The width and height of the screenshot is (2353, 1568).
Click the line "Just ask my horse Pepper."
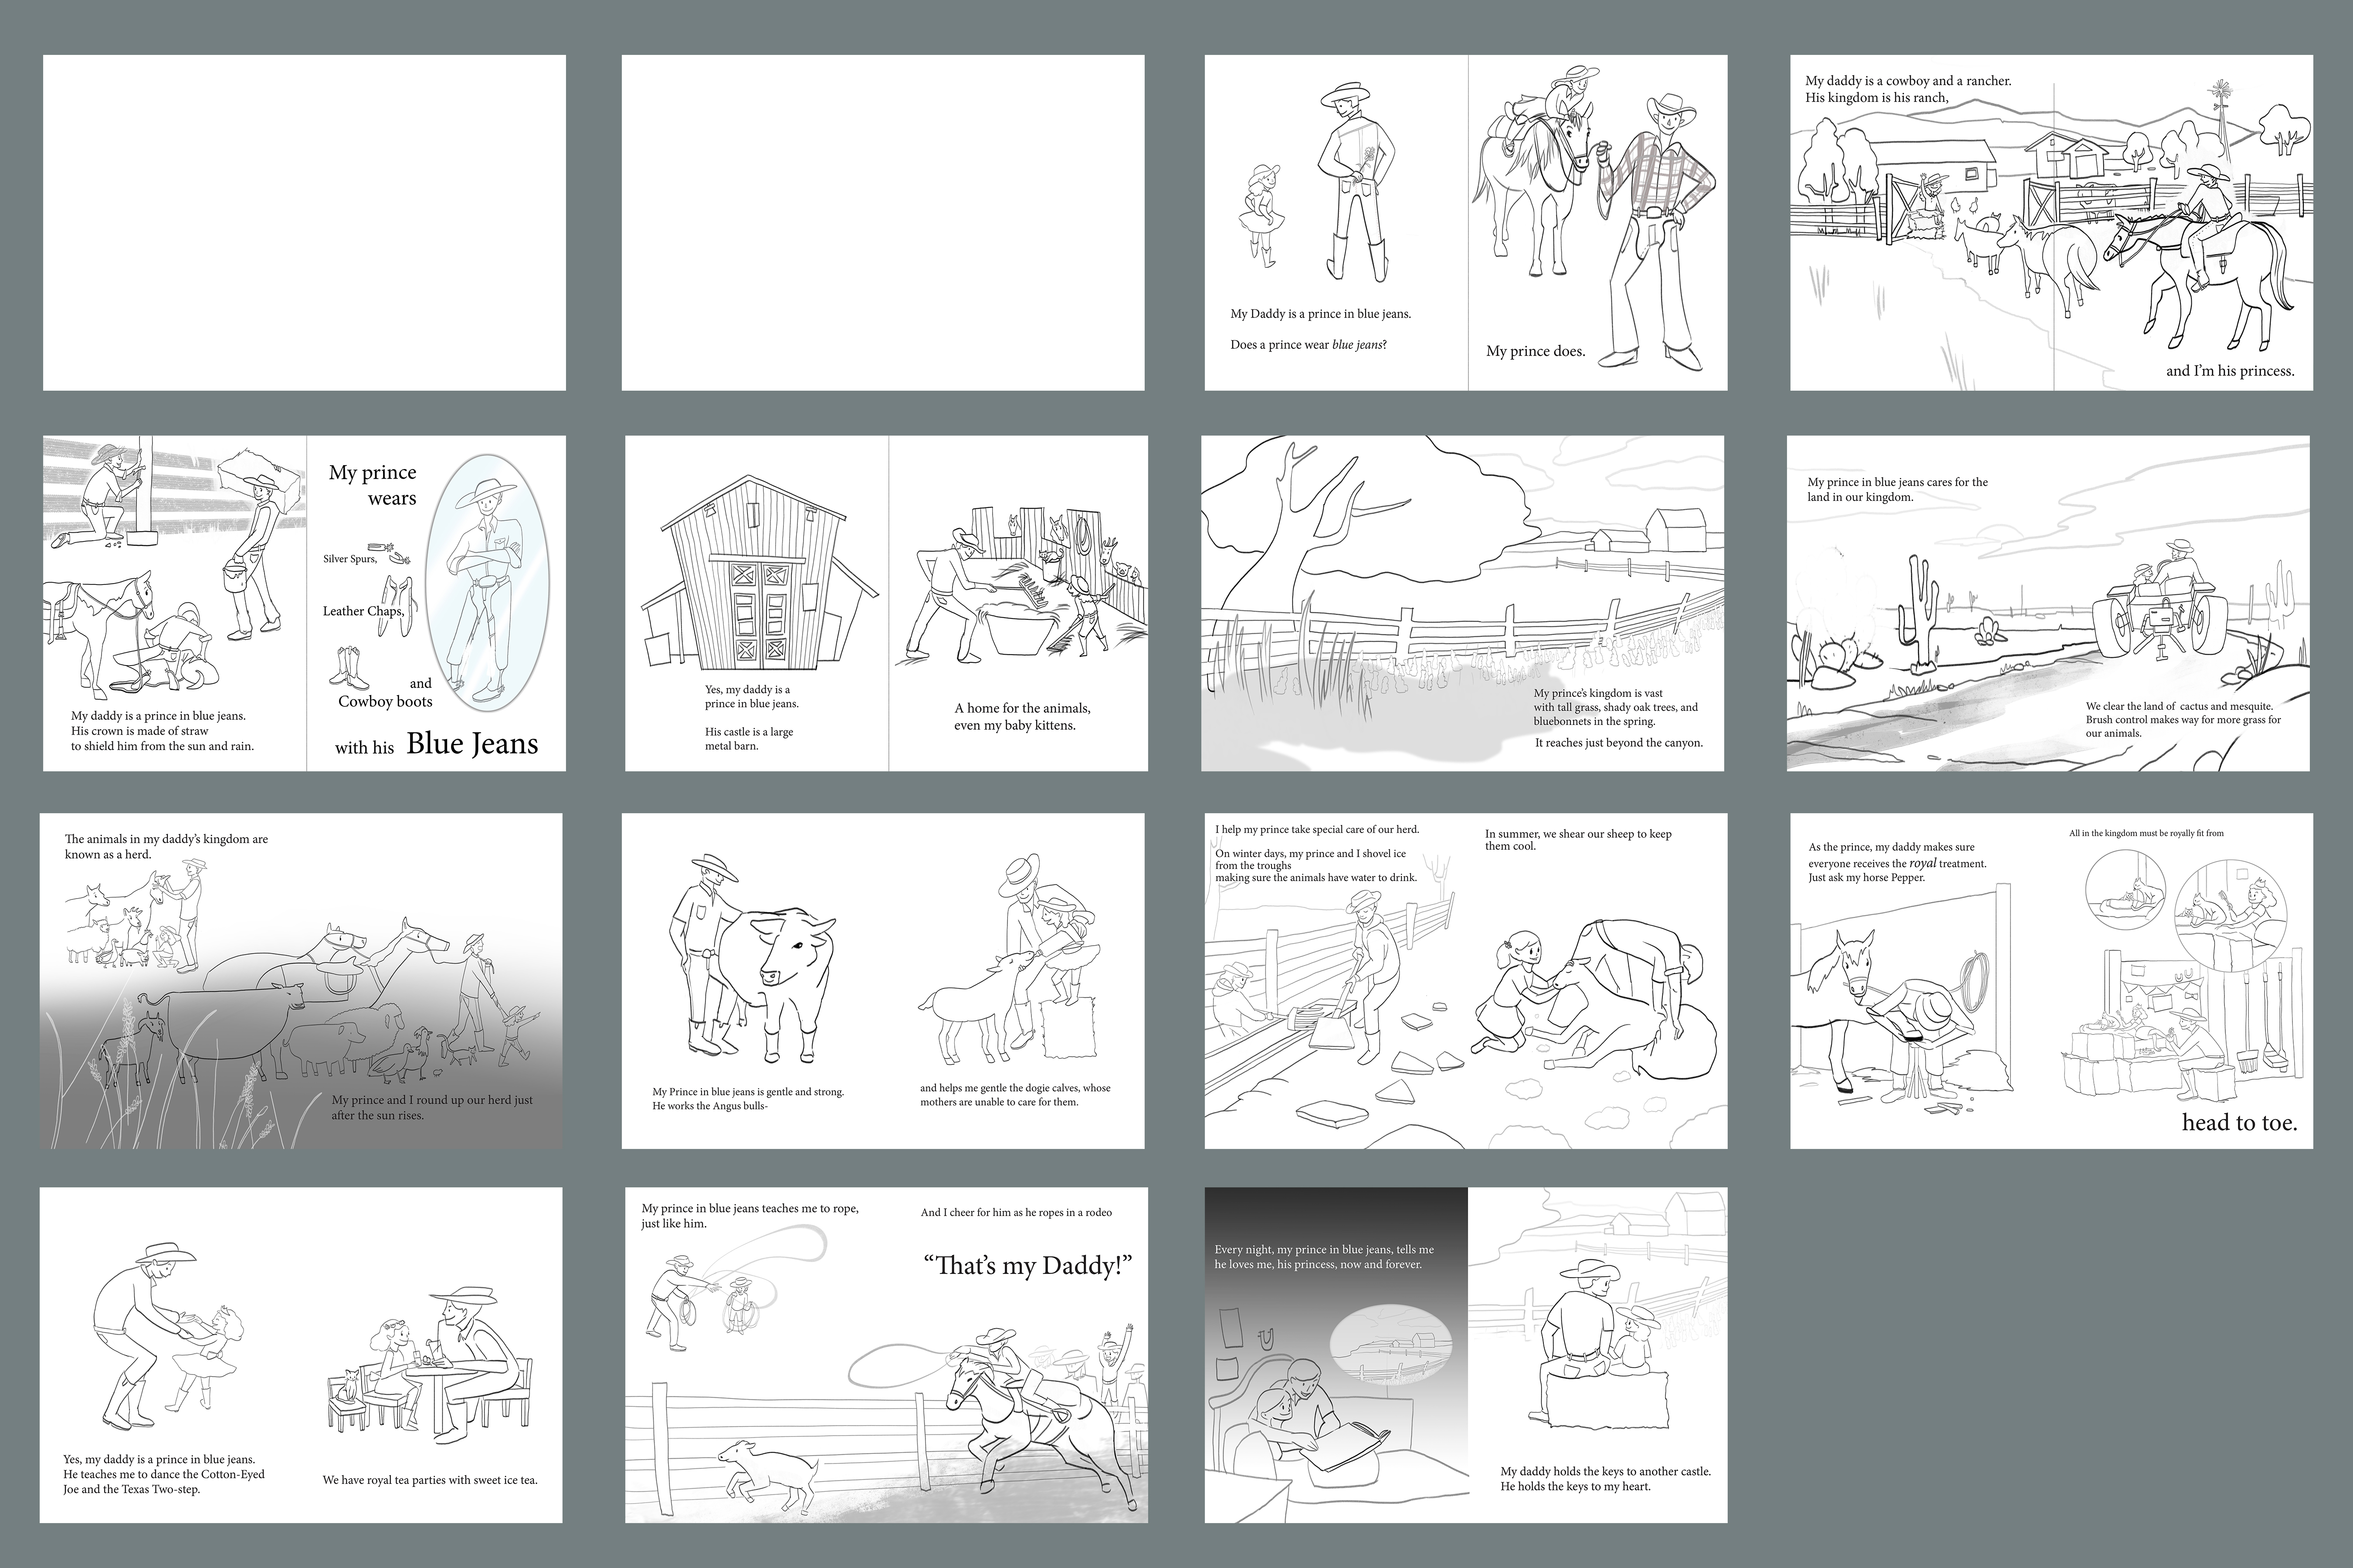[1867, 878]
